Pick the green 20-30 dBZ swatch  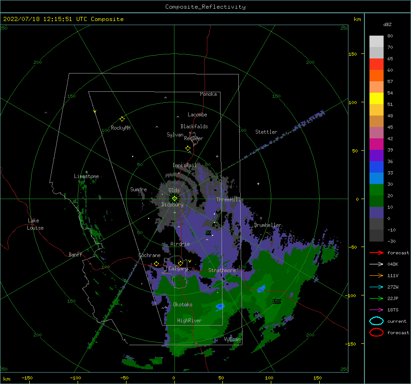[376, 190]
